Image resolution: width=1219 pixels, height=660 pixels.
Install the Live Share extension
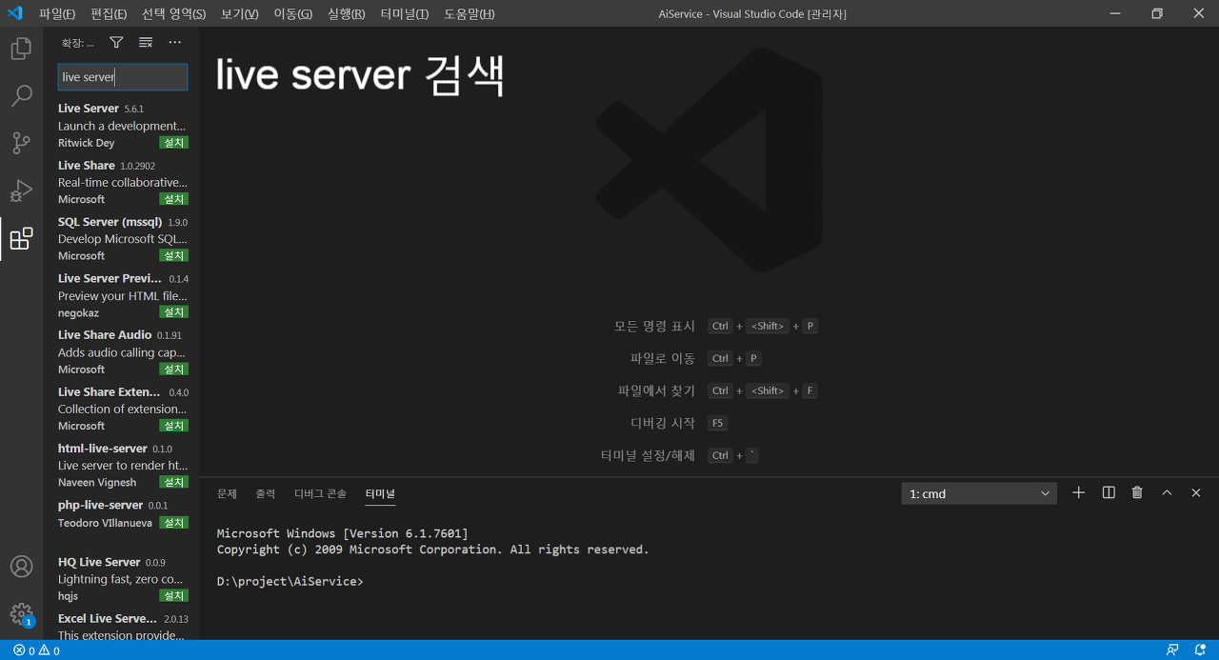click(174, 199)
